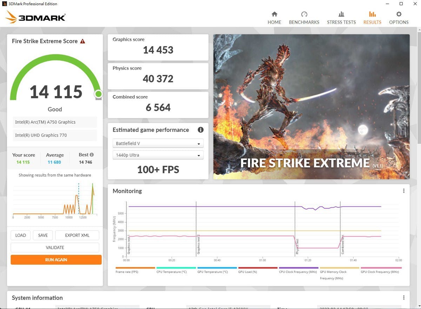This screenshot has height=309, width=421.
Task: Click the green score gauge end knob
Action: click(x=98, y=94)
